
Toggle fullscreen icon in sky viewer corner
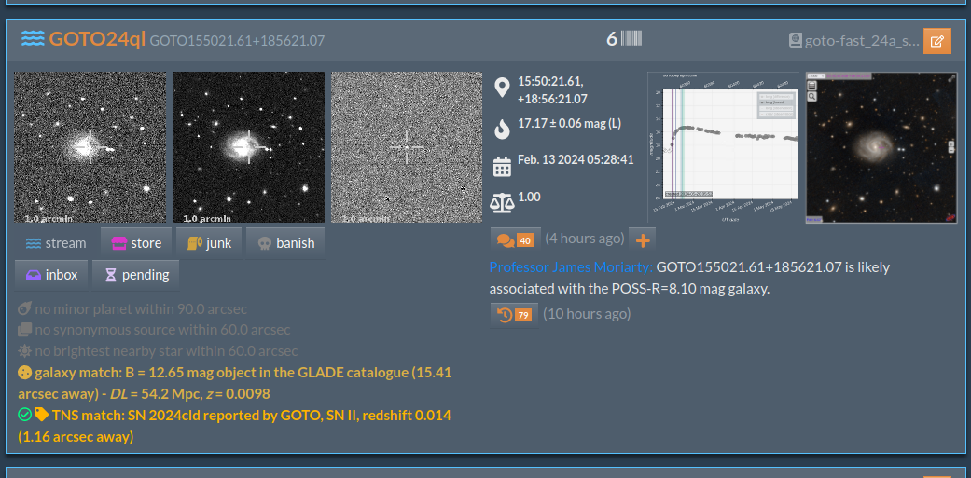point(951,78)
